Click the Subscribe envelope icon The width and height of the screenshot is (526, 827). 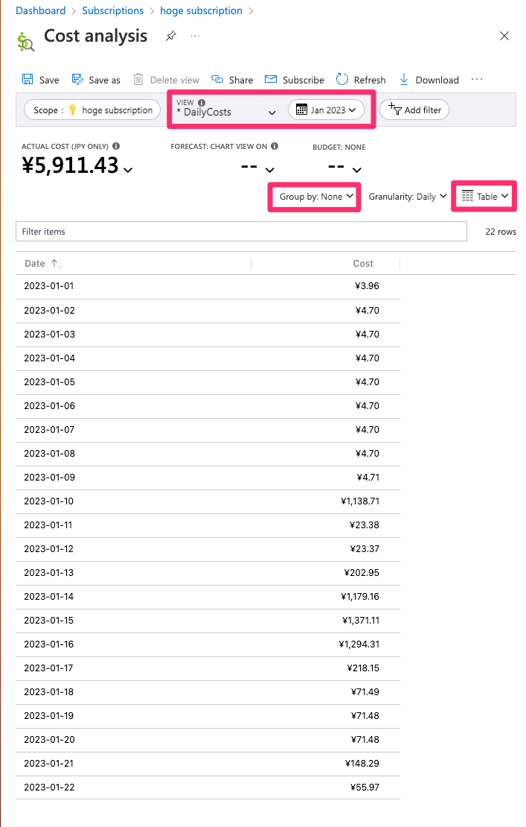[271, 80]
